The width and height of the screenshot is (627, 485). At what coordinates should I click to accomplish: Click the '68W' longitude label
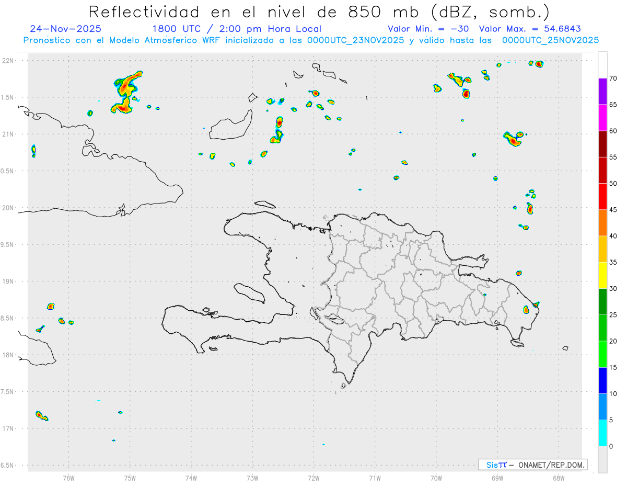559,478
